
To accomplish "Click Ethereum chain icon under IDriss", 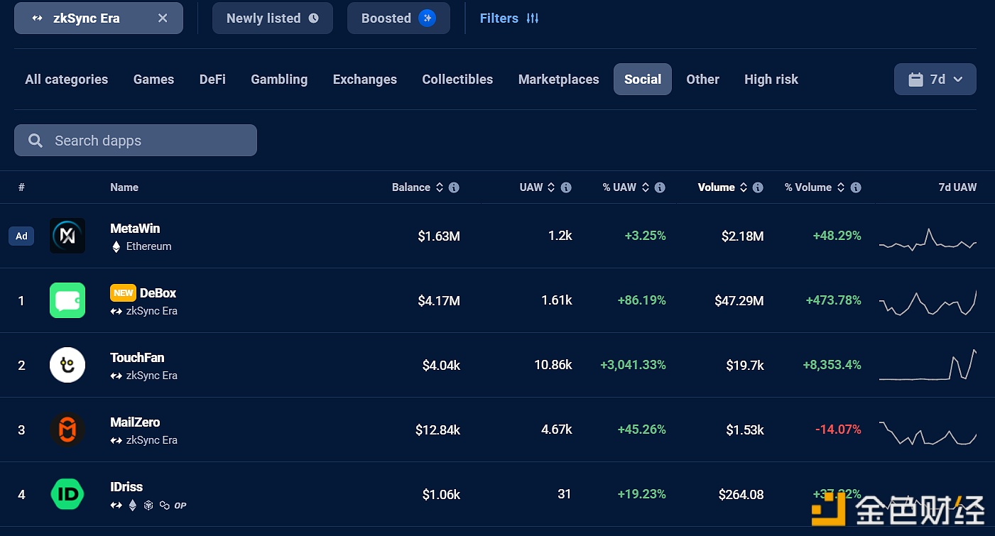I will pos(132,505).
